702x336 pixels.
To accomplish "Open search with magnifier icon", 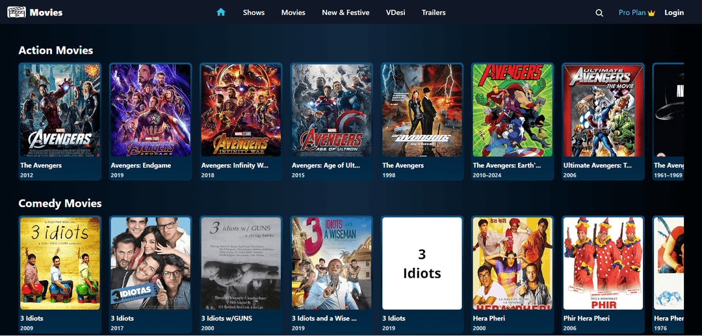I will (599, 13).
